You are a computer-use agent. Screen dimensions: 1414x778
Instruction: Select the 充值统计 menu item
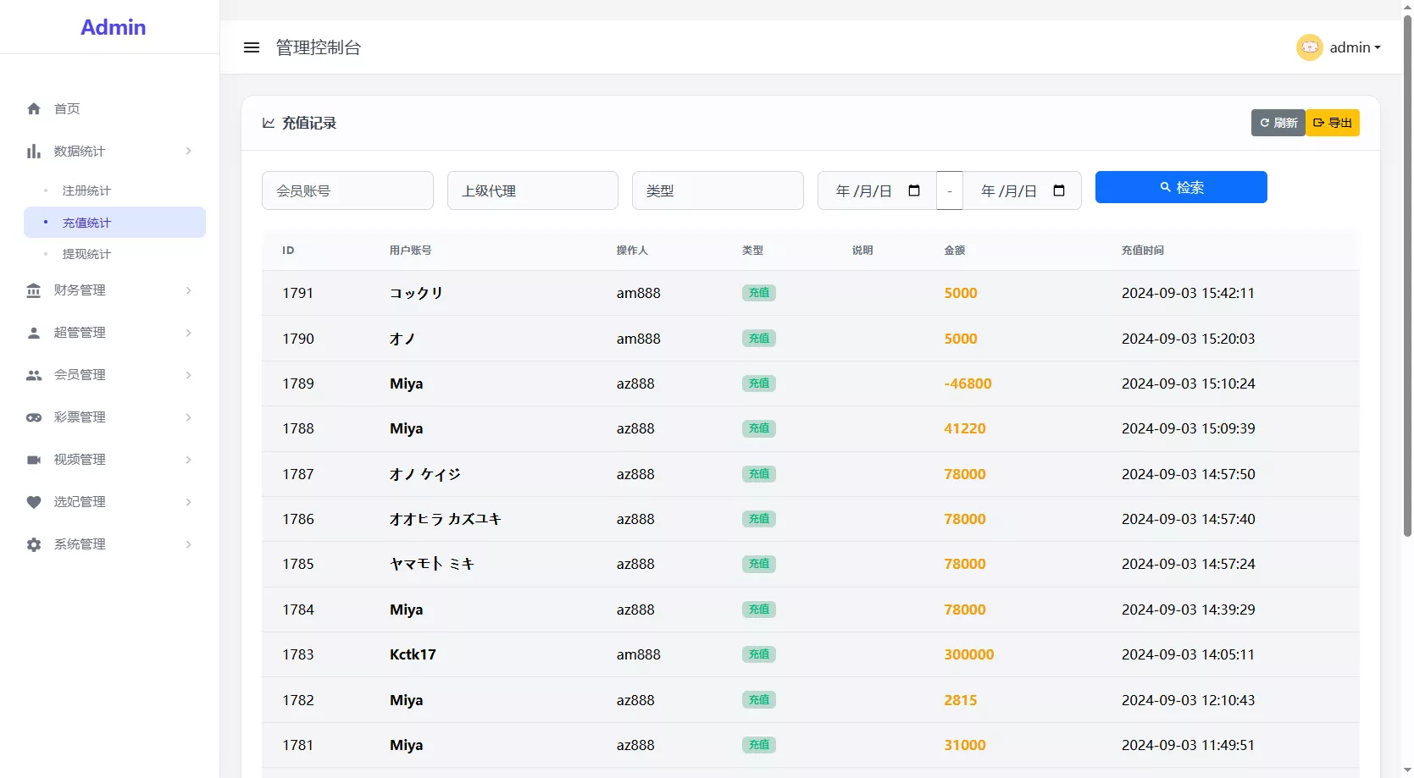(87, 222)
